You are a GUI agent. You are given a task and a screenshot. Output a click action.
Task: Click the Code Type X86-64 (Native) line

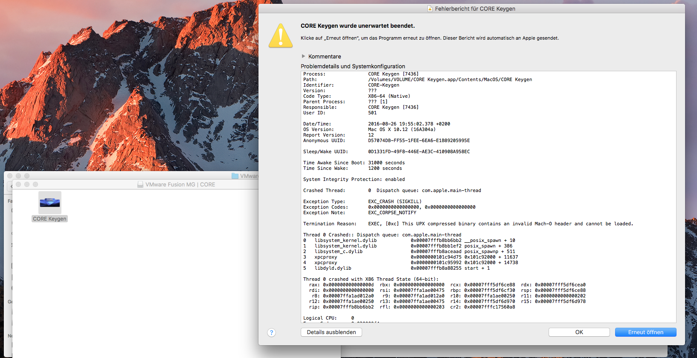[x=357, y=96]
